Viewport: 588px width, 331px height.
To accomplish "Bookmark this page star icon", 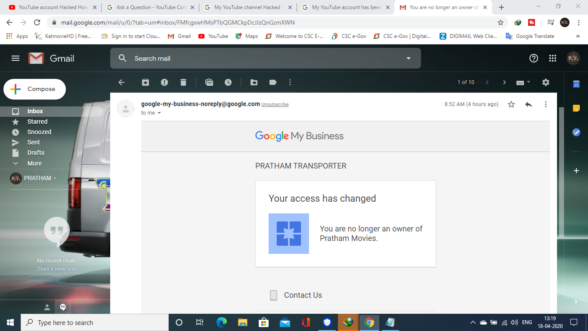I will [501, 22].
